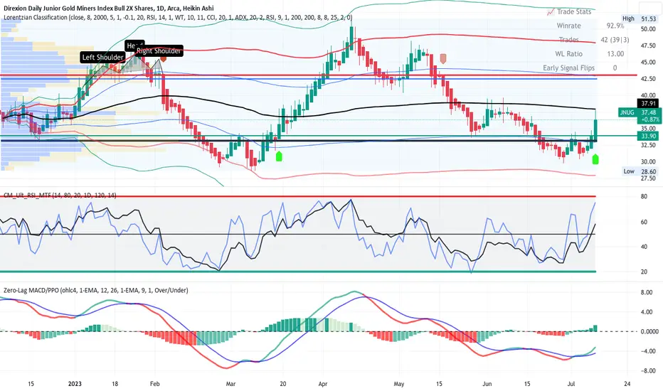Click the 42.50 price axis value
The image size is (663, 391).
point(648,79)
